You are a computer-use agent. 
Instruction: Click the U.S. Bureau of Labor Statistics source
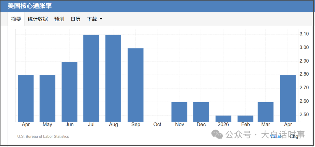[x=43, y=137]
